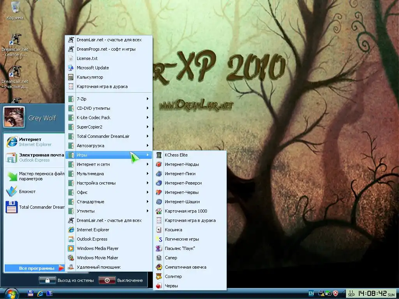Open the Калькулятор calculator icon
399x299 pixels.
(x=71, y=77)
